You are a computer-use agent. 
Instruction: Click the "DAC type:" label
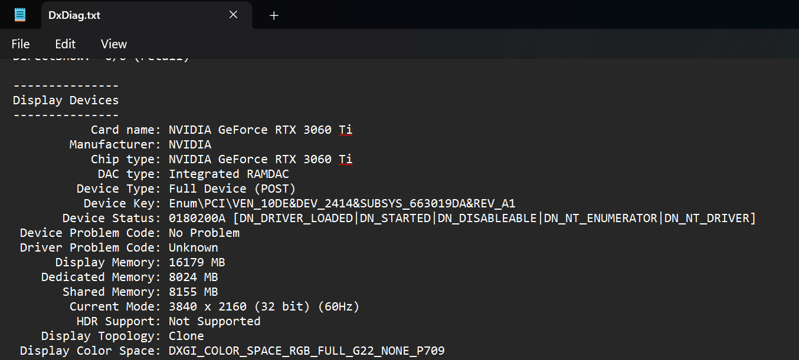point(130,174)
